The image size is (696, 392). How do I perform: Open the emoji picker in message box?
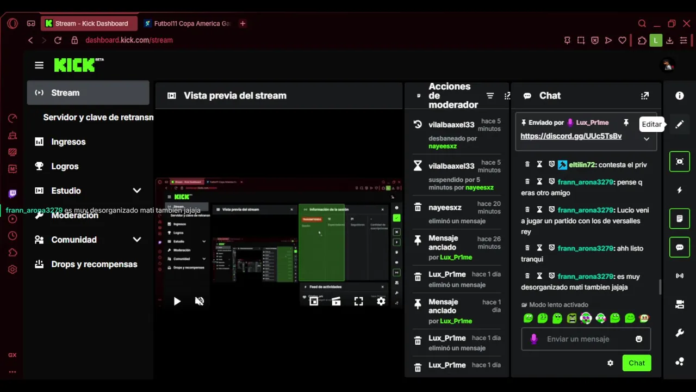pyautogui.click(x=639, y=339)
